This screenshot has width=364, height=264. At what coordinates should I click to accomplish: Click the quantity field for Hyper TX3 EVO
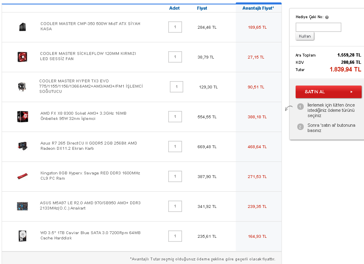pyautogui.click(x=176, y=87)
